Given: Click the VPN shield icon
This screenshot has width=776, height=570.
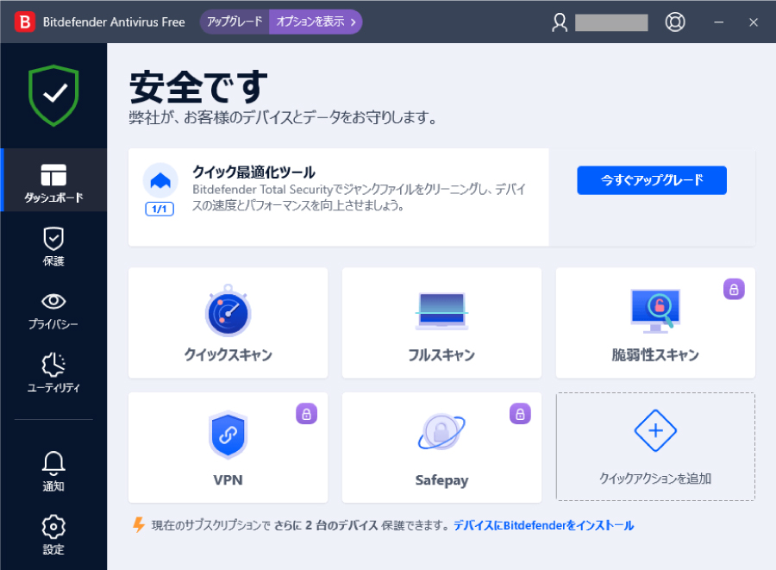Looking at the screenshot, I should [x=228, y=435].
